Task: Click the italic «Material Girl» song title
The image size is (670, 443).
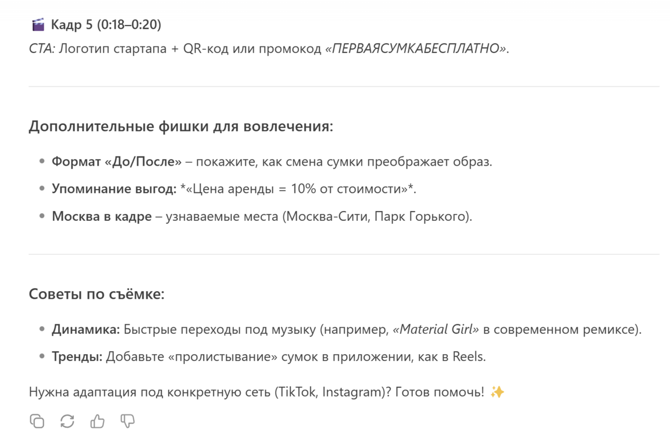Action: (x=436, y=330)
